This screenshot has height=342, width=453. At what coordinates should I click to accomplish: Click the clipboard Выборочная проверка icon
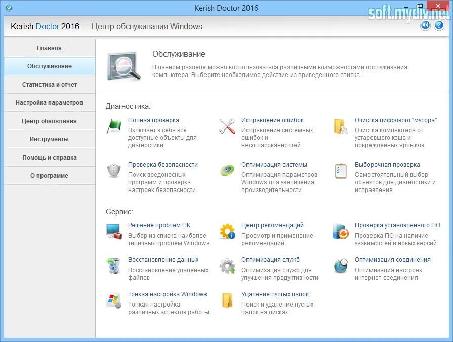pos(341,171)
